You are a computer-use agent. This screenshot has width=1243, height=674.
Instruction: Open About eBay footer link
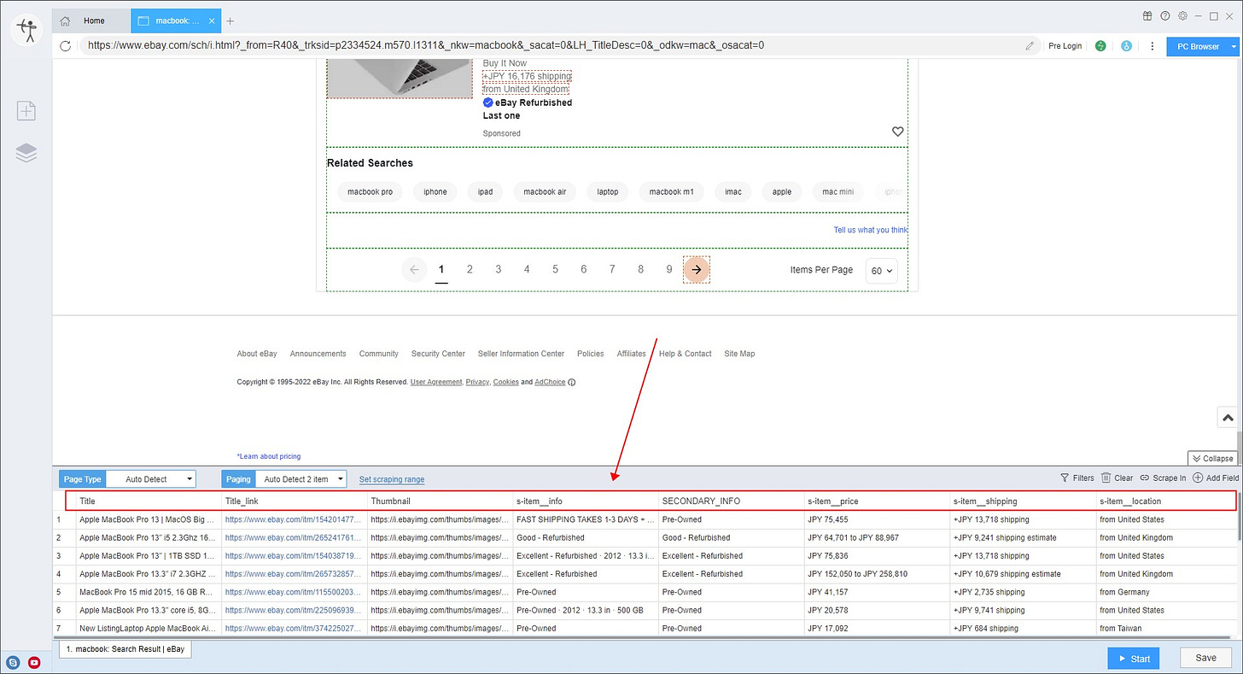point(257,354)
